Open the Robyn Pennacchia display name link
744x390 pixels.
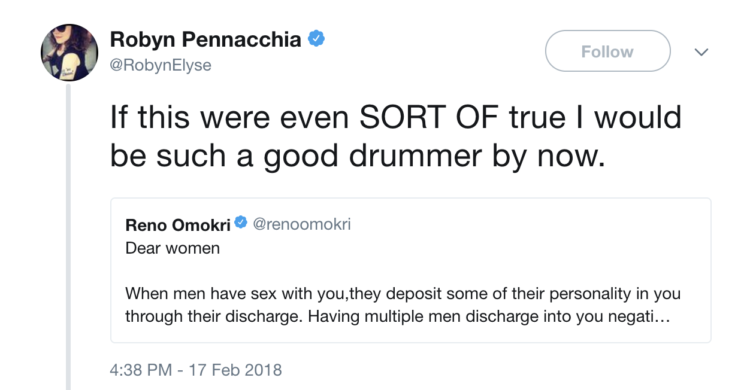click(x=205, y=39)
